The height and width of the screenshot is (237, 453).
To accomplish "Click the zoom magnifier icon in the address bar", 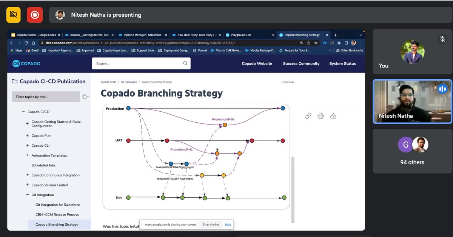I will pos(301,43).
